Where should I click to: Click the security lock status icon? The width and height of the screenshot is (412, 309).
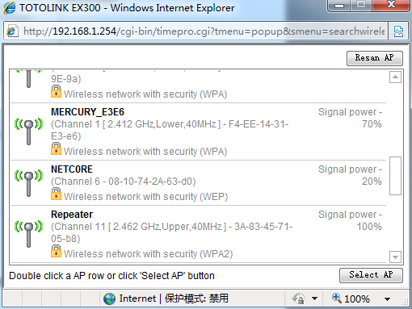click(x=298, y=299)
